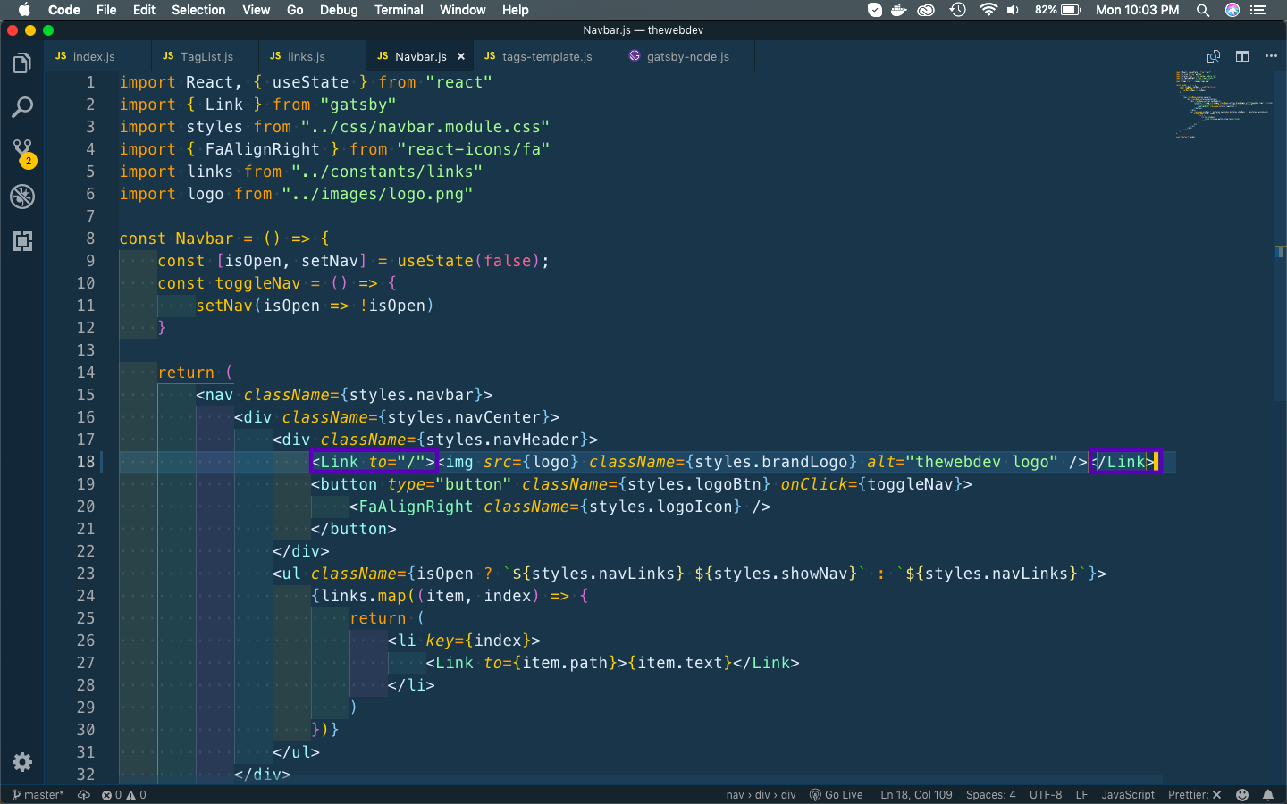Click the Creative Cloud menu bar icon
Viewport: 1287px width, 804px height.
pyautogui.click(x=927, y=10)
